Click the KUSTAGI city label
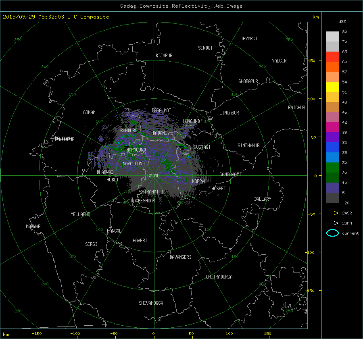Viewport: 363px width, 339px height. click(x=202, y=147)
